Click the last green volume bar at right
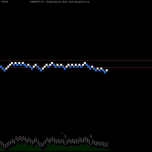The image size is (152, 152). tap(109, 150)
